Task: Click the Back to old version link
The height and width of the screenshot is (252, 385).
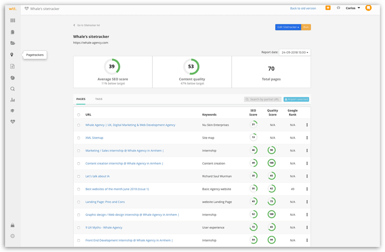Action: 303,8
